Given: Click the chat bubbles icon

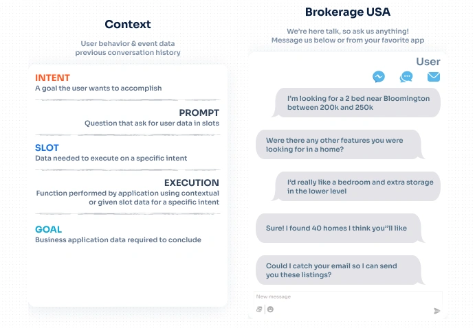Looking at the screenshot, I should [406, 77].
